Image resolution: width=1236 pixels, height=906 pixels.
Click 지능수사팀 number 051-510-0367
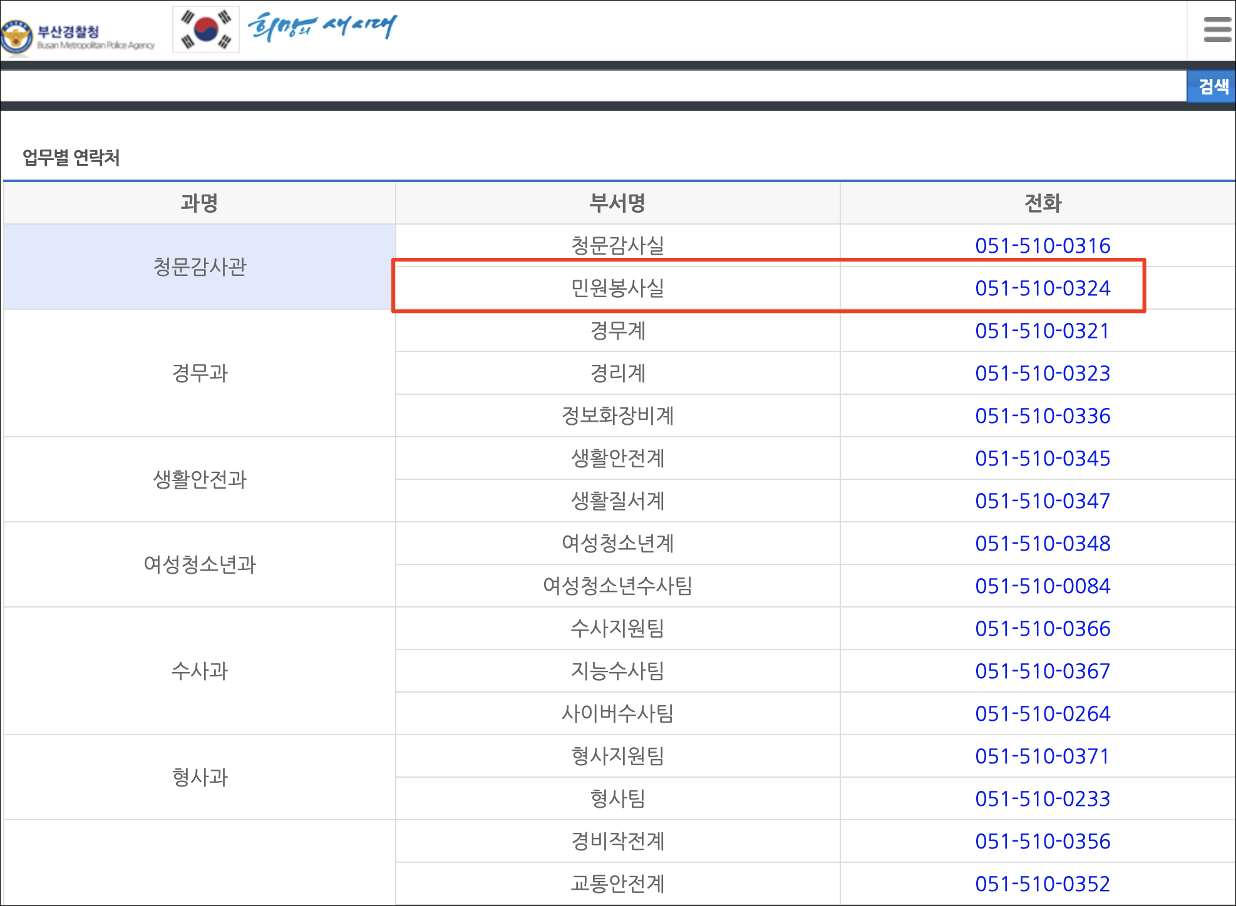coord(1042,671)
